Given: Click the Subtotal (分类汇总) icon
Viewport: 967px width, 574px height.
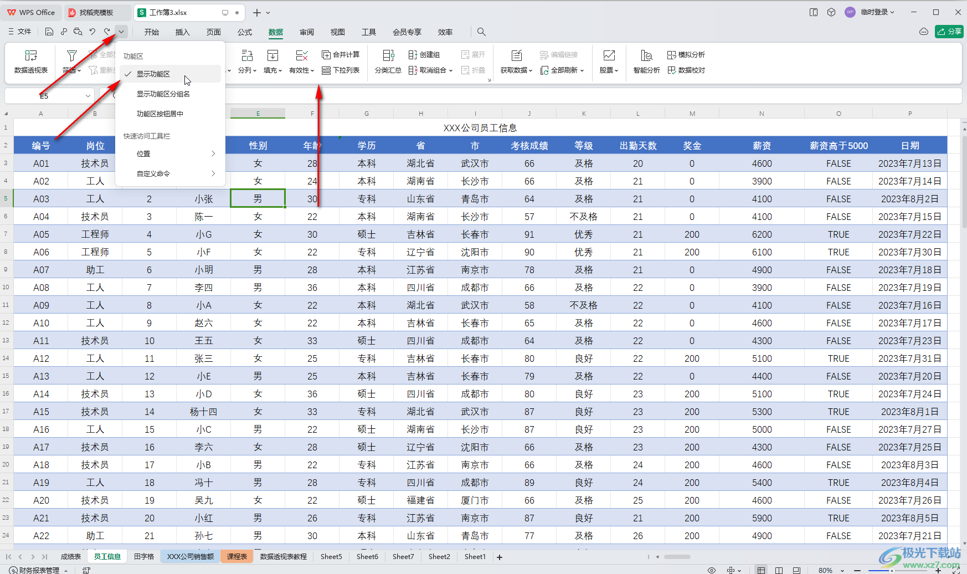Looking at the screenshot, I should click(x=388, y=55).
